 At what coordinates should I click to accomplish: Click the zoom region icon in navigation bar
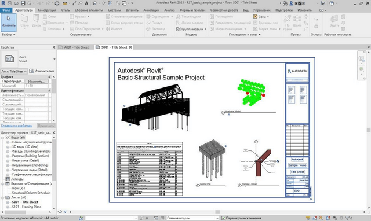pyautogui.click(x=362, y=69)
